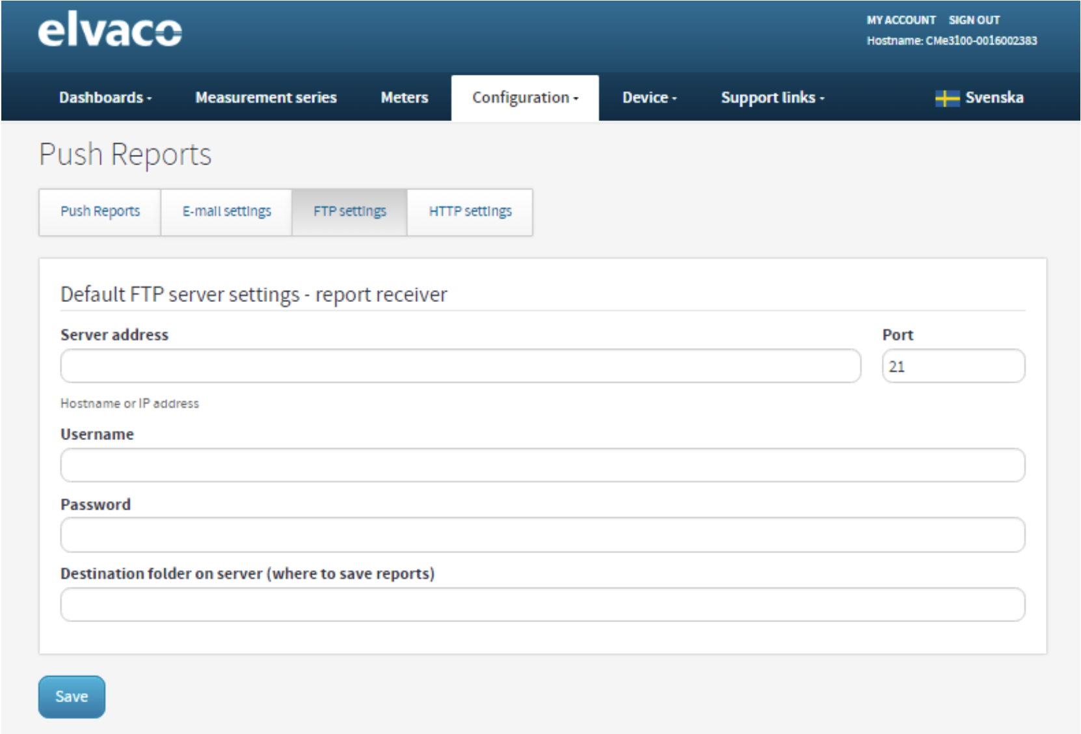Click the Push Reports page heading

coord(126,155)
